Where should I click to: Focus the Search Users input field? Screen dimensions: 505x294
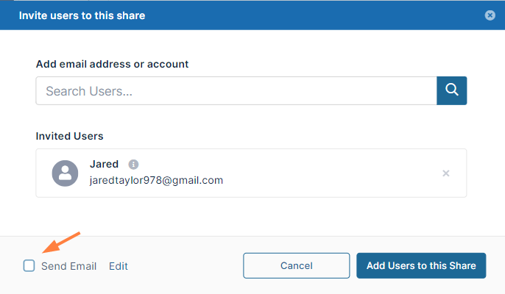click(236, 91)
